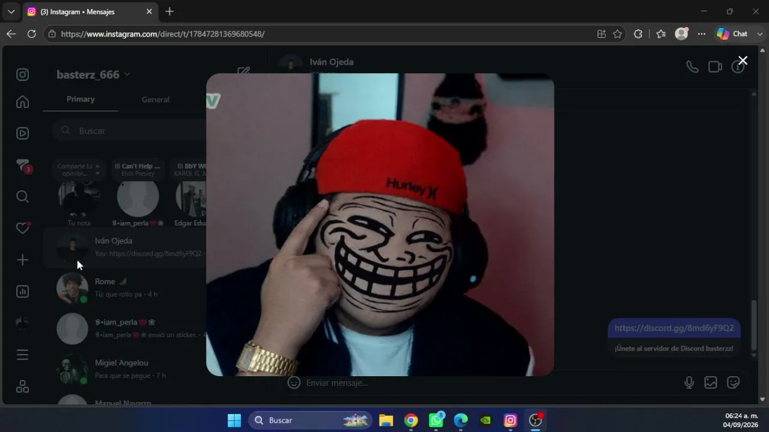Screen dimensions: 769x432
Task: Compose new message pencil icon
Action: click(x=243, y=73)
